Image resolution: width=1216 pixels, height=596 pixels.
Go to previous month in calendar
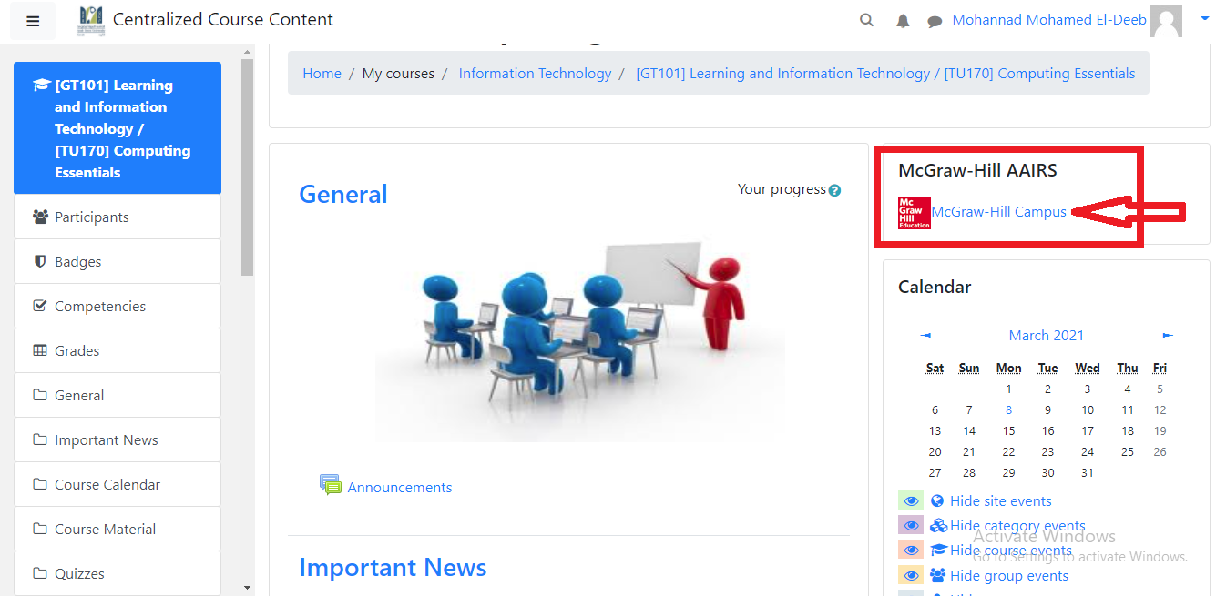coord(925,335)
